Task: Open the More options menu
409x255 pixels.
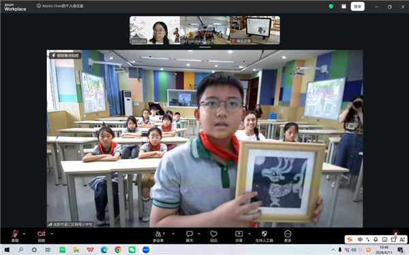Action: [288, 236]
